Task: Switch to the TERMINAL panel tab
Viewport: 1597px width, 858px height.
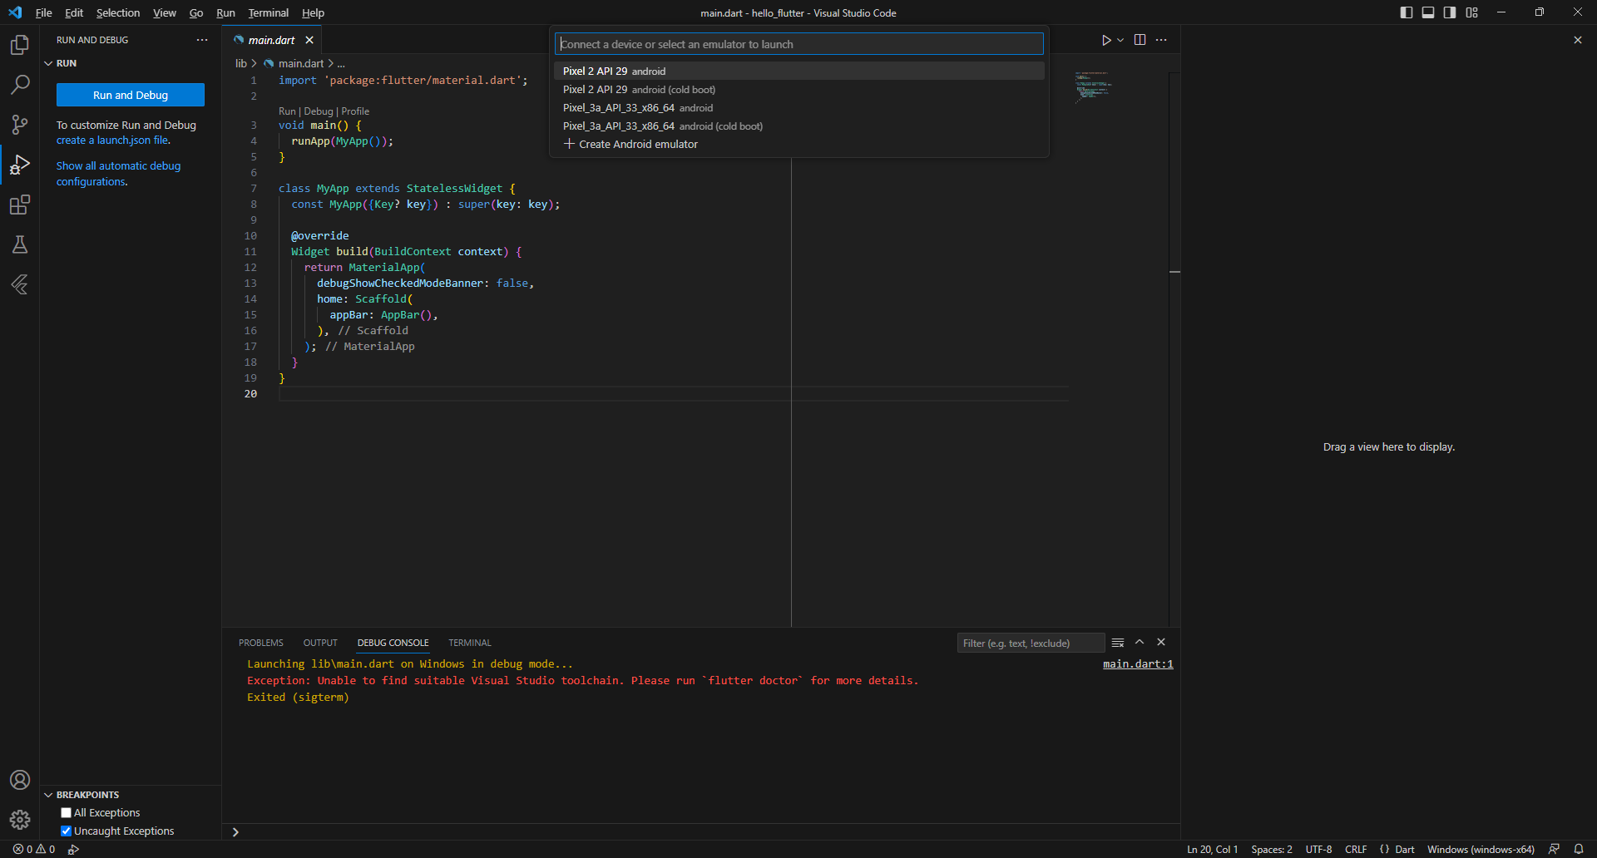Action: 470,643
